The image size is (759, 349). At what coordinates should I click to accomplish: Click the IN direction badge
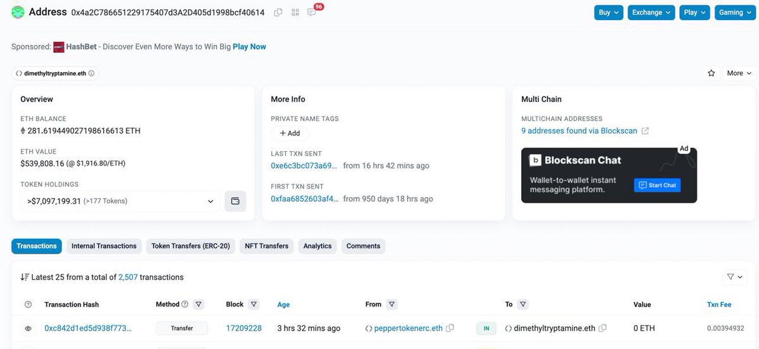pos(486,329)
